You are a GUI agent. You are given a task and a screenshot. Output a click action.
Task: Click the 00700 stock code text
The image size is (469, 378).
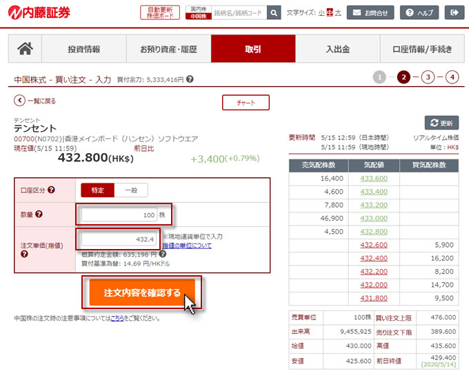[24, 139]
